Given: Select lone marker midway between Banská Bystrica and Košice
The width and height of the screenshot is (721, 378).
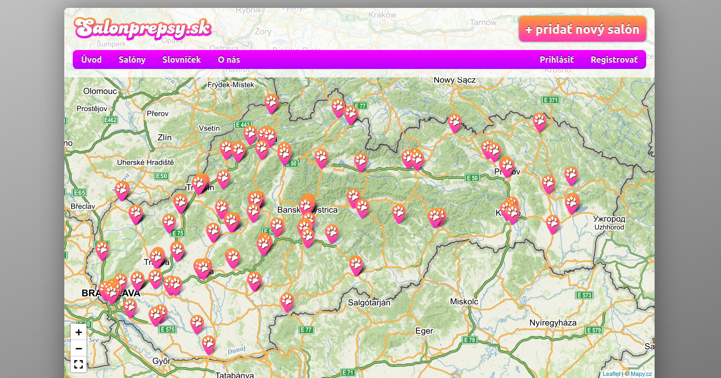Looking at the screenshot, I should (x=399, y=213).
